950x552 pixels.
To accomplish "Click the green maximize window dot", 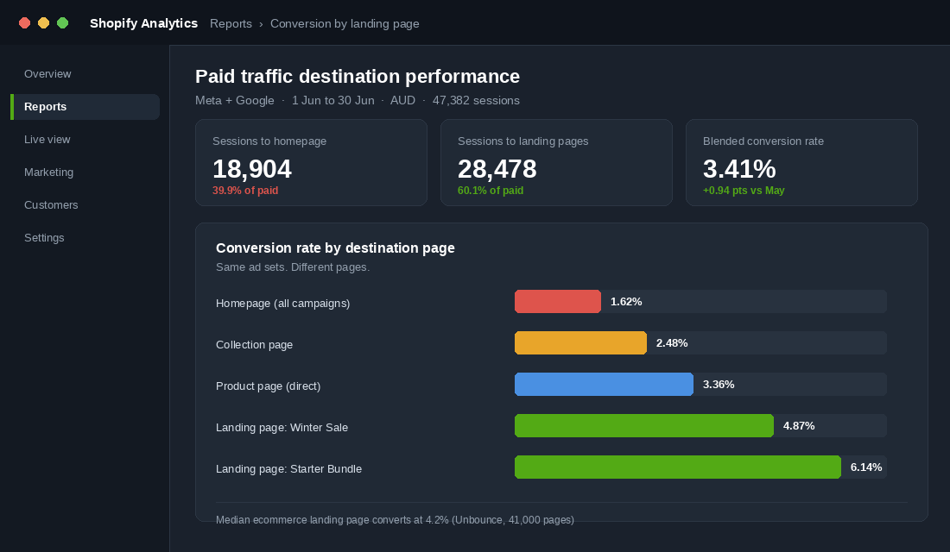I will coord(62,23).
